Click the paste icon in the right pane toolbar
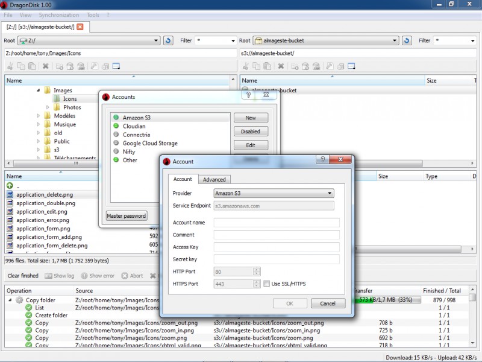This screenshot has width=482, height=362. 268,66
